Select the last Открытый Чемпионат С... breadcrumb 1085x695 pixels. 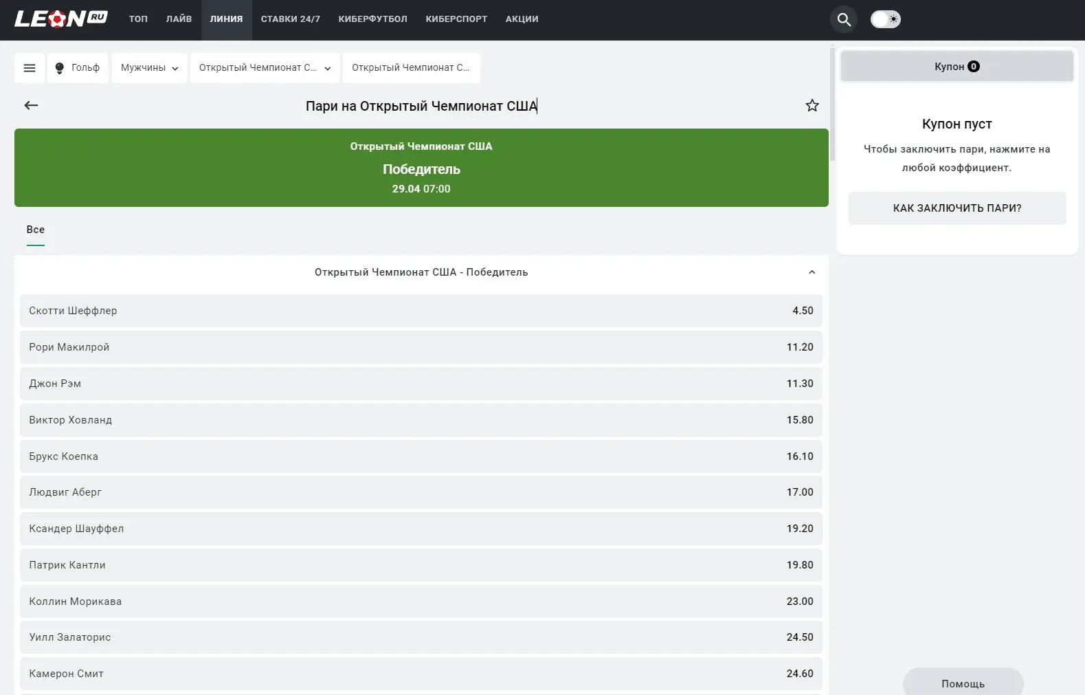411,68
